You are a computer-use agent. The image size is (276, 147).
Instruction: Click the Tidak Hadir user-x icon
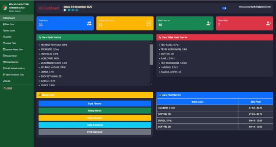(268, 23)
